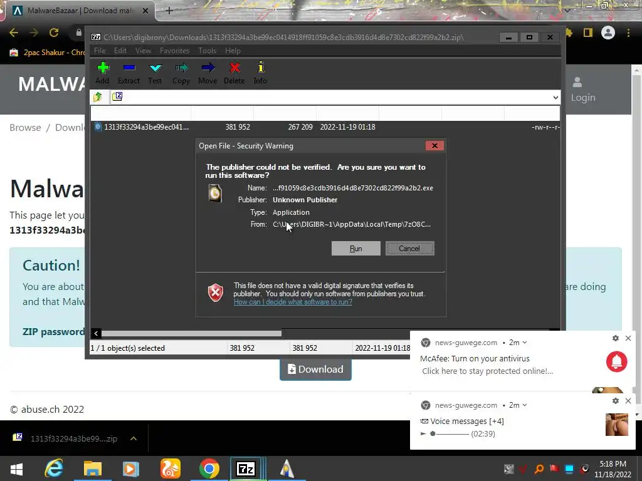Click the Extract toolbar icon
Screen dimensions: 642x481
(129, 73)
